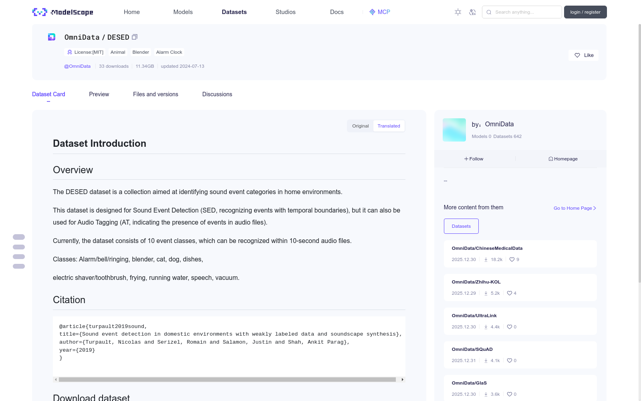Click the license badge icon

(70, 52)
